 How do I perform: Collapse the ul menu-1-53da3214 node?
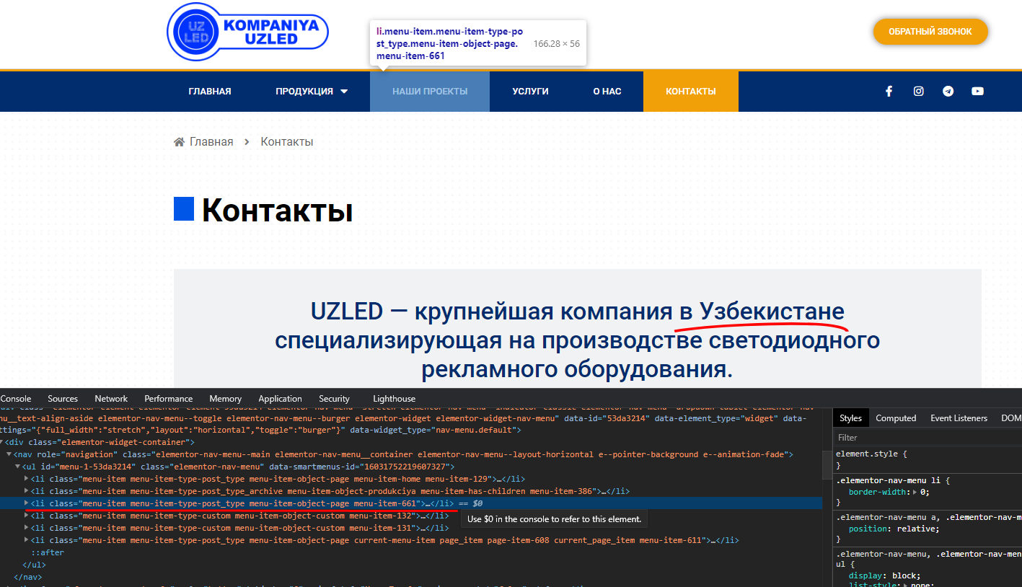(x=18, y=467)
